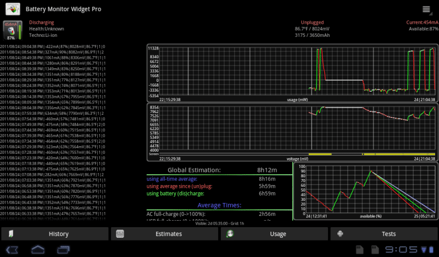Select 'using battery (dis)charge:' estimate row
The image size is (439, 257).
(175, 193)
